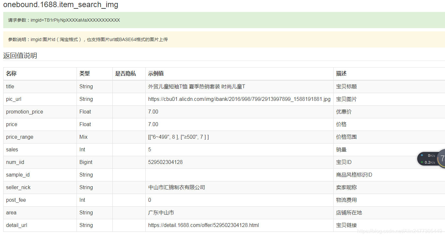
Task: Click the 返回值说明 section heading
Action: click(20, 56)
